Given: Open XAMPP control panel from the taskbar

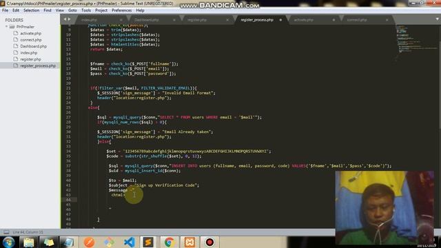Looking at the screenshot, I should (189, 242).
